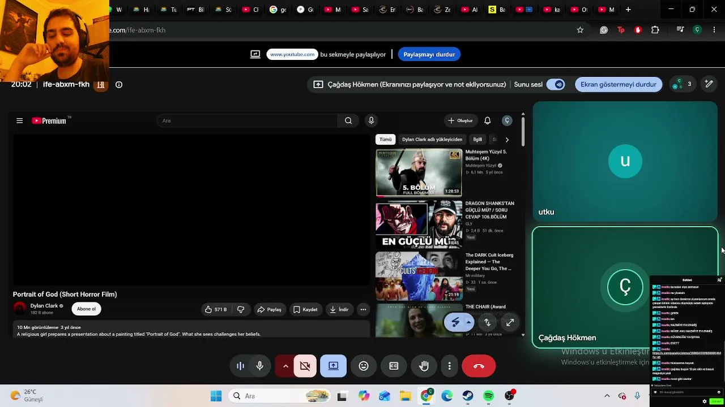Screen dimensions: 725x407
Task: Open a new Chrome tab with plus
Action: pos(628,10)
